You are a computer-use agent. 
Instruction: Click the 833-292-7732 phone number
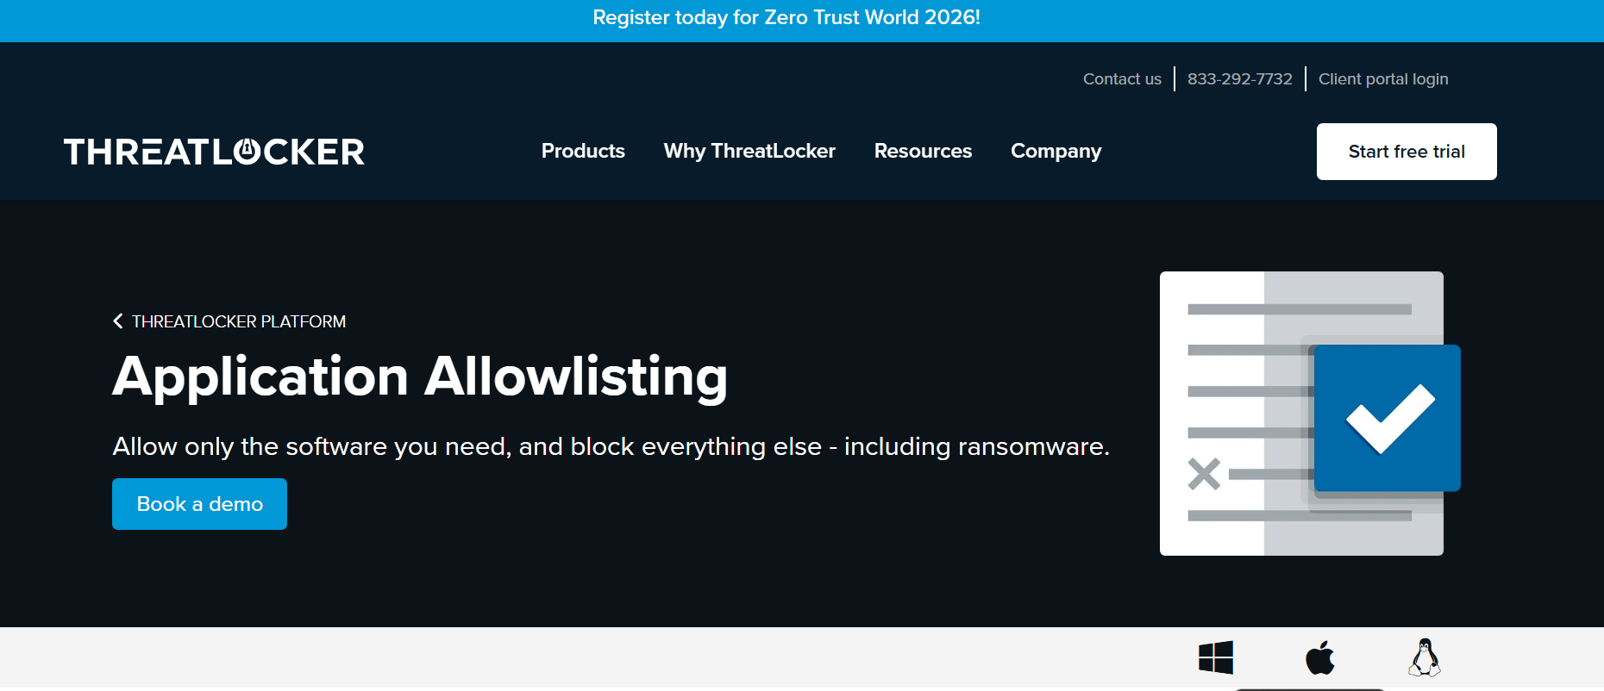tap(1239, 79)
